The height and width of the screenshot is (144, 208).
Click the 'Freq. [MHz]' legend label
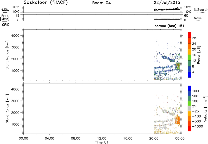(x=5, y=17)
